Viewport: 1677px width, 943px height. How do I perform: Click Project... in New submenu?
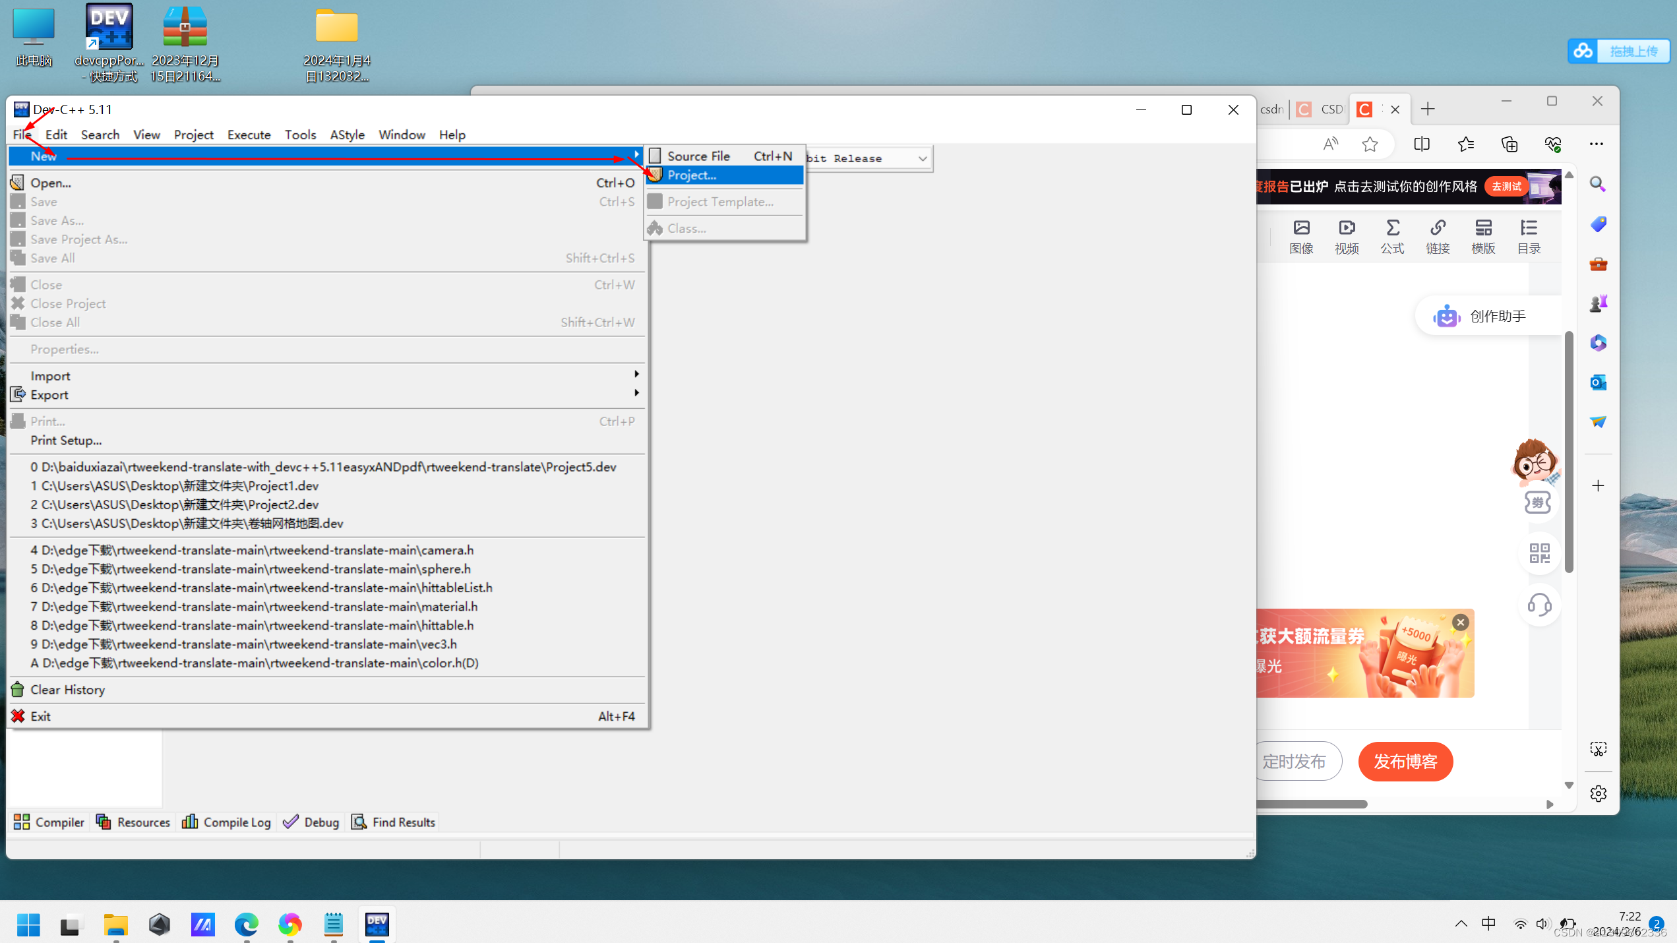(691, 175)
